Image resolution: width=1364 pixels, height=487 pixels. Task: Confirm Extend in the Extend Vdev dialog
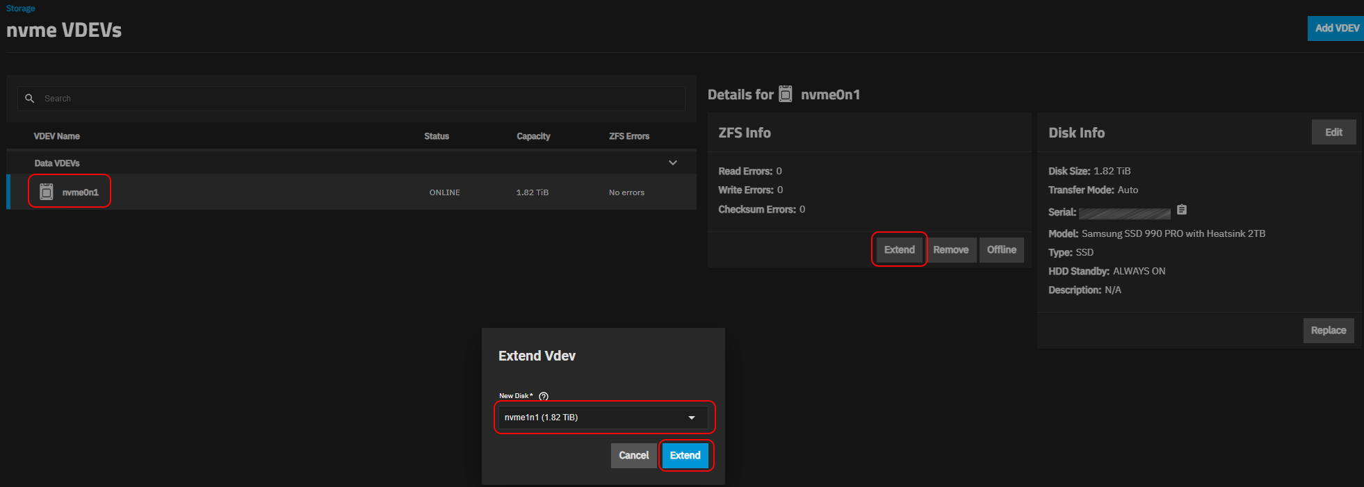click(x=685, y=455)
